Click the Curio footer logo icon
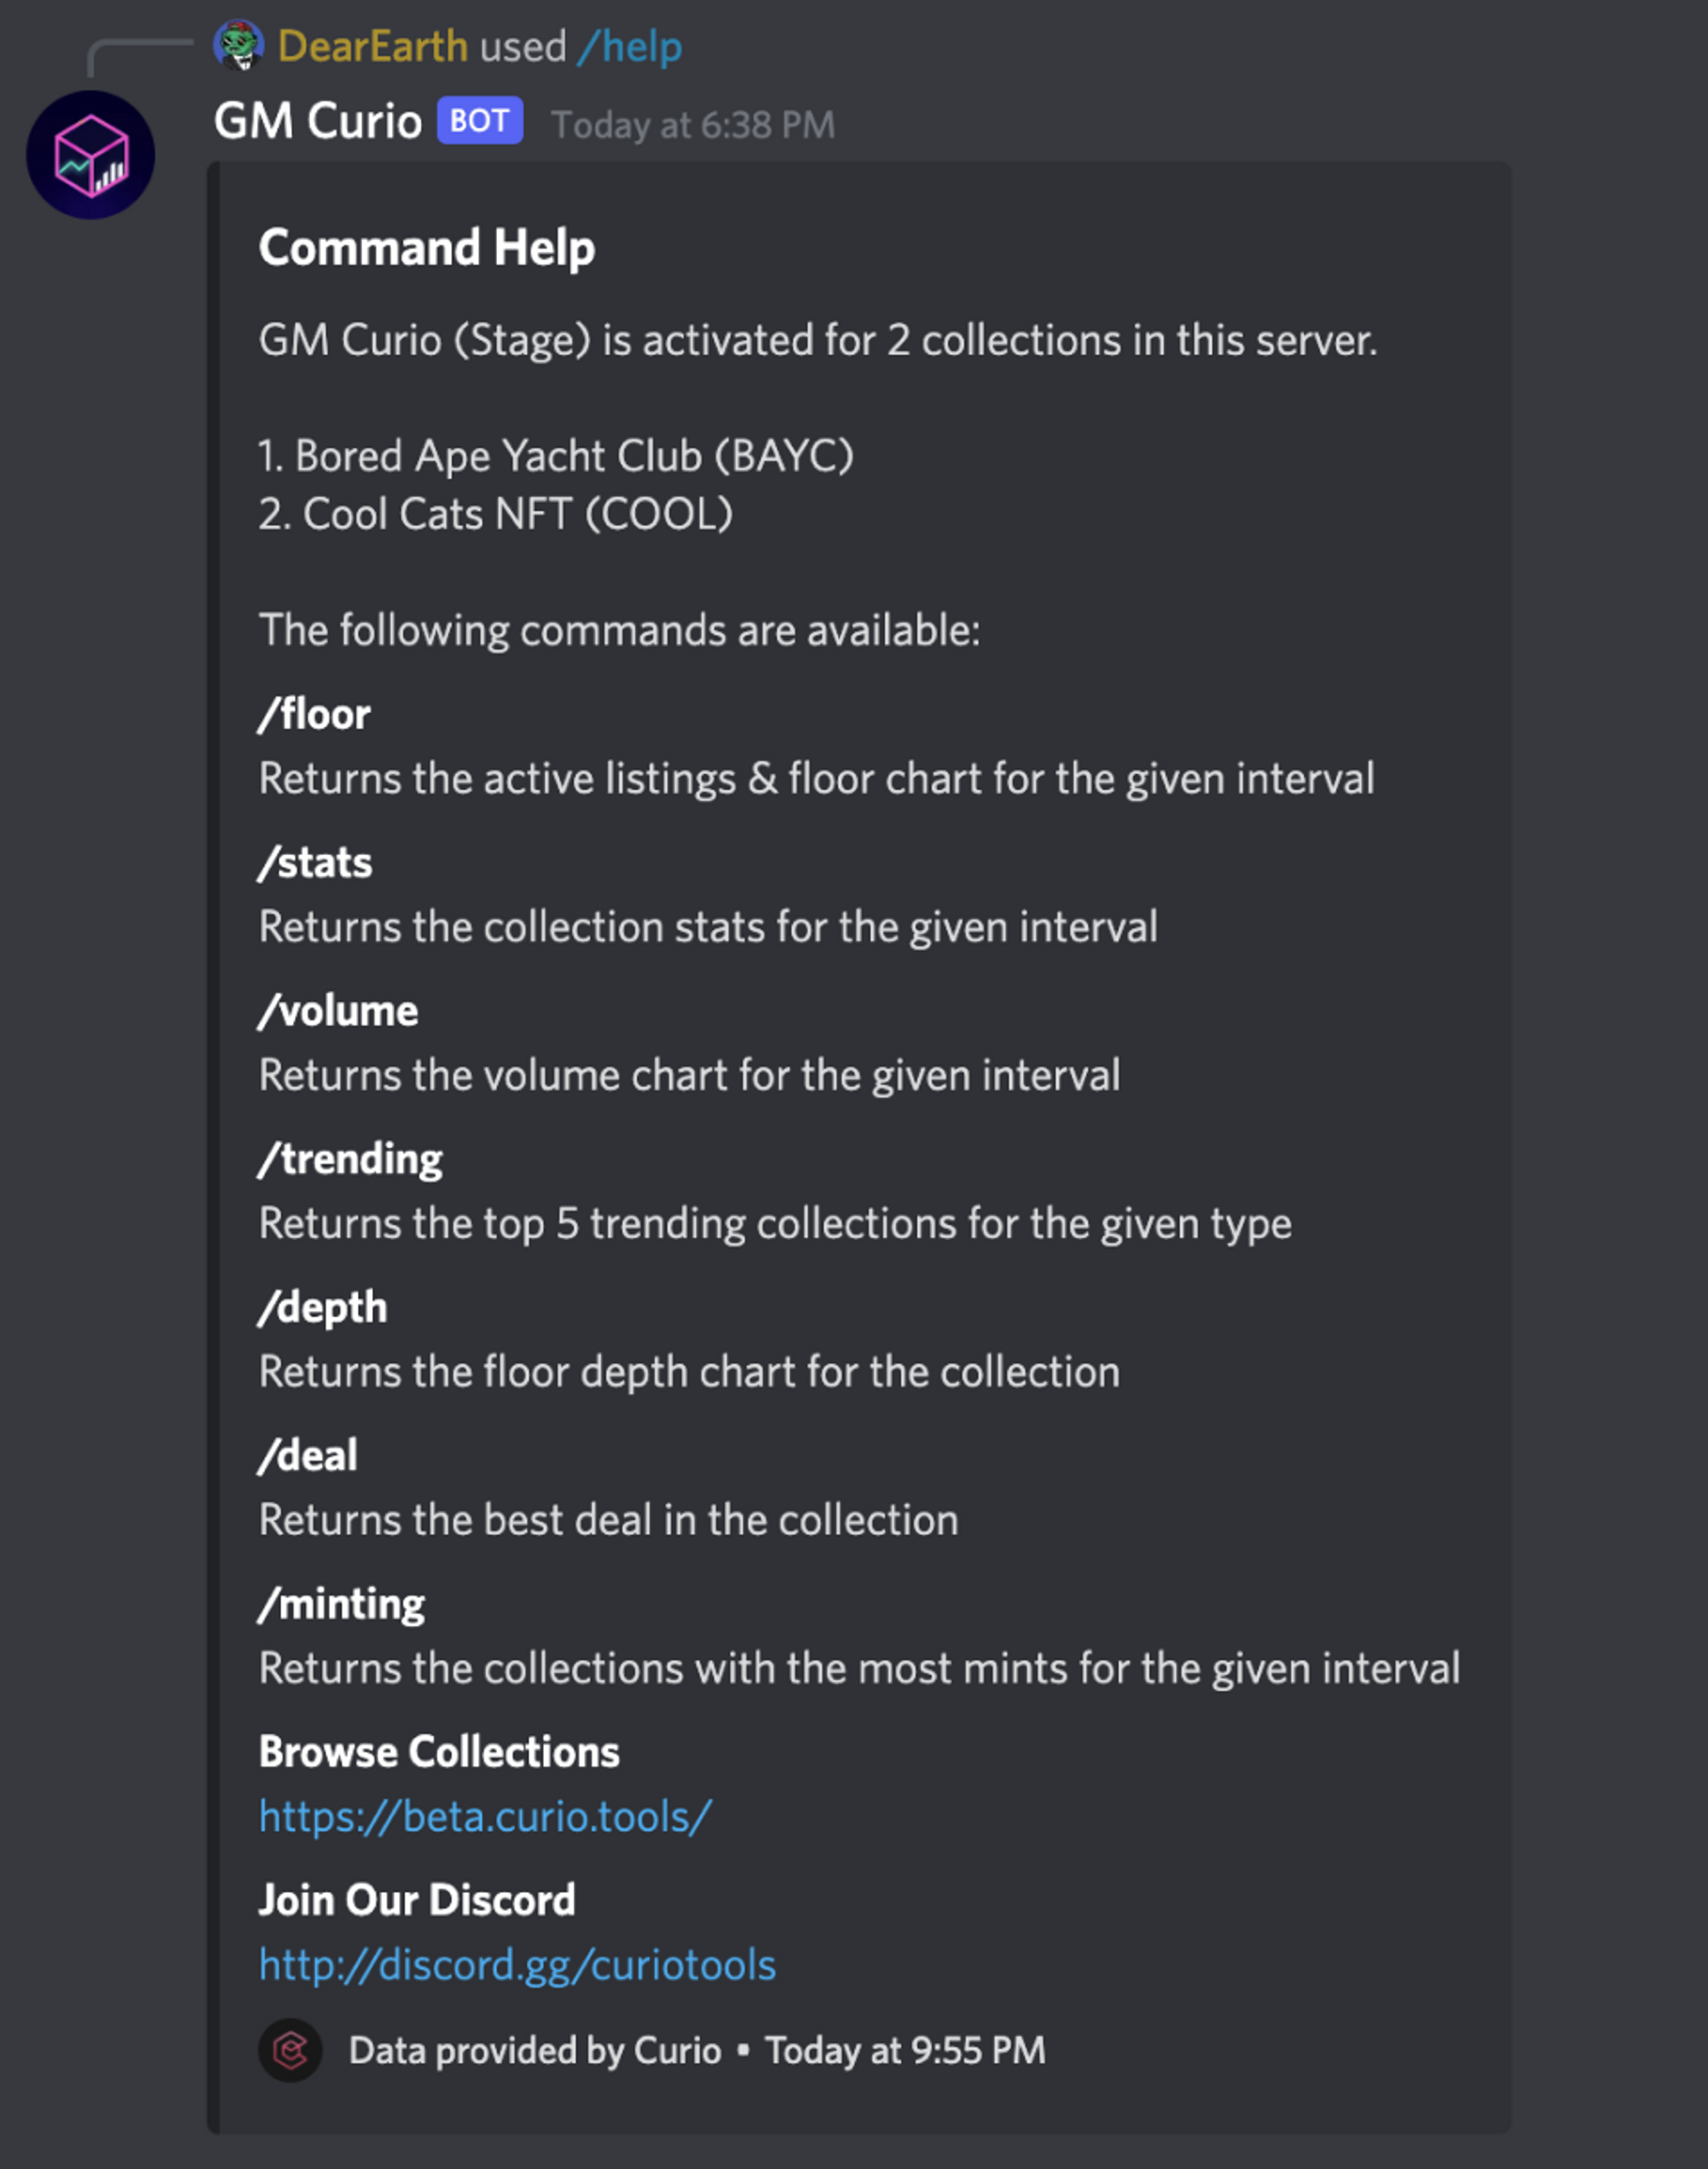 290,2050
